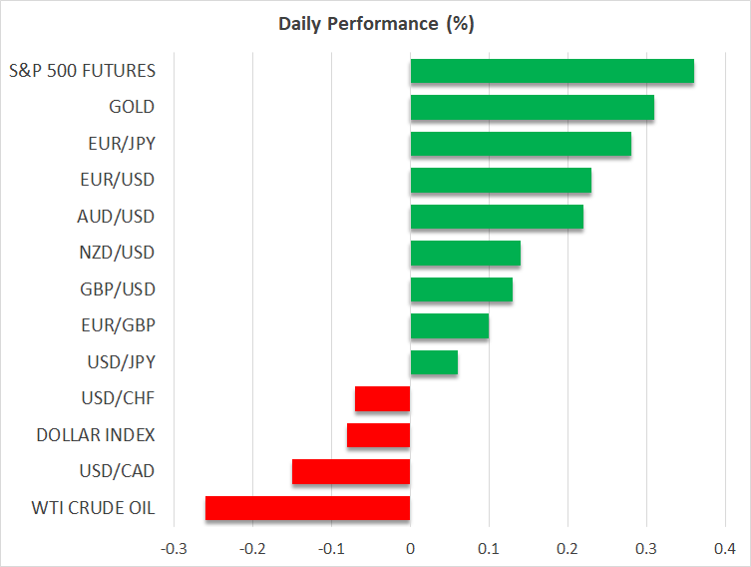The image size is (751, 567).
Task: Click the EUR/GBP green bar
Action: coord(449,326)
